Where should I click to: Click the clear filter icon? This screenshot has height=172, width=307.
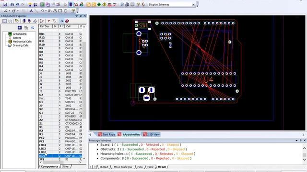(54, 21)
